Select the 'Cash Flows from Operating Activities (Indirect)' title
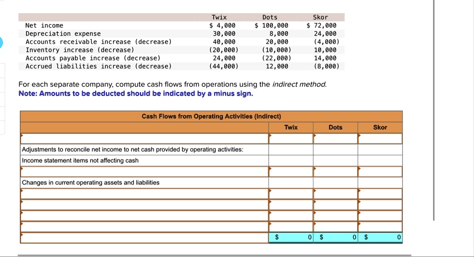 [211, 116]
